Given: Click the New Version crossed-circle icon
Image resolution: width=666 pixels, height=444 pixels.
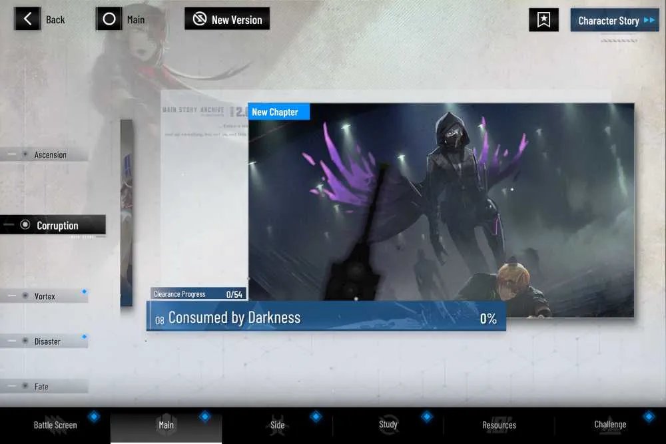Looking at the screenshot, I should click(200, 19).
